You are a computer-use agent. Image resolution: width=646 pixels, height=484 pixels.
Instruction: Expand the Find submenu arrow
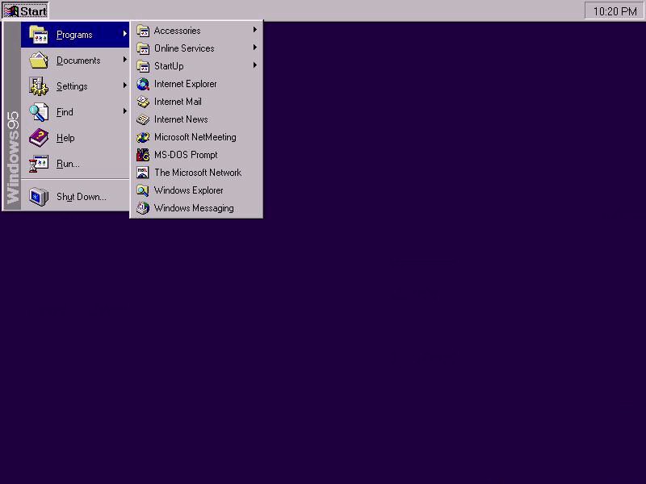(x=125, y=111)
